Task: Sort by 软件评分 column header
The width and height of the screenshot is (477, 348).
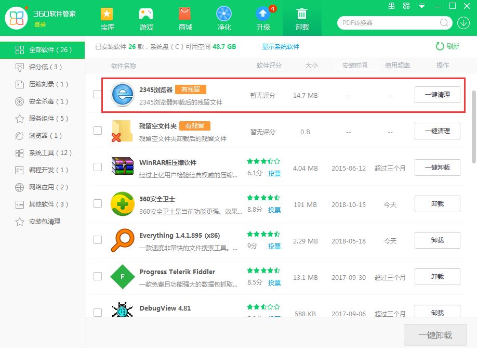Action: (269, 66)
